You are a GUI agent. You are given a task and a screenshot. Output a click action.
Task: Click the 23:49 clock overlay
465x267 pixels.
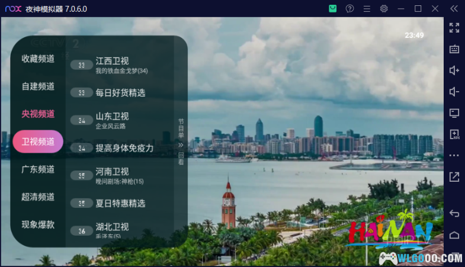[414, 36]
